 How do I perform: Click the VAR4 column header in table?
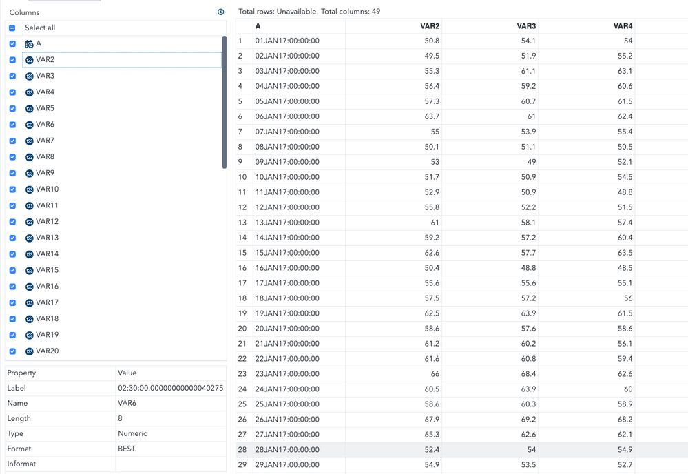coord(586,26)
